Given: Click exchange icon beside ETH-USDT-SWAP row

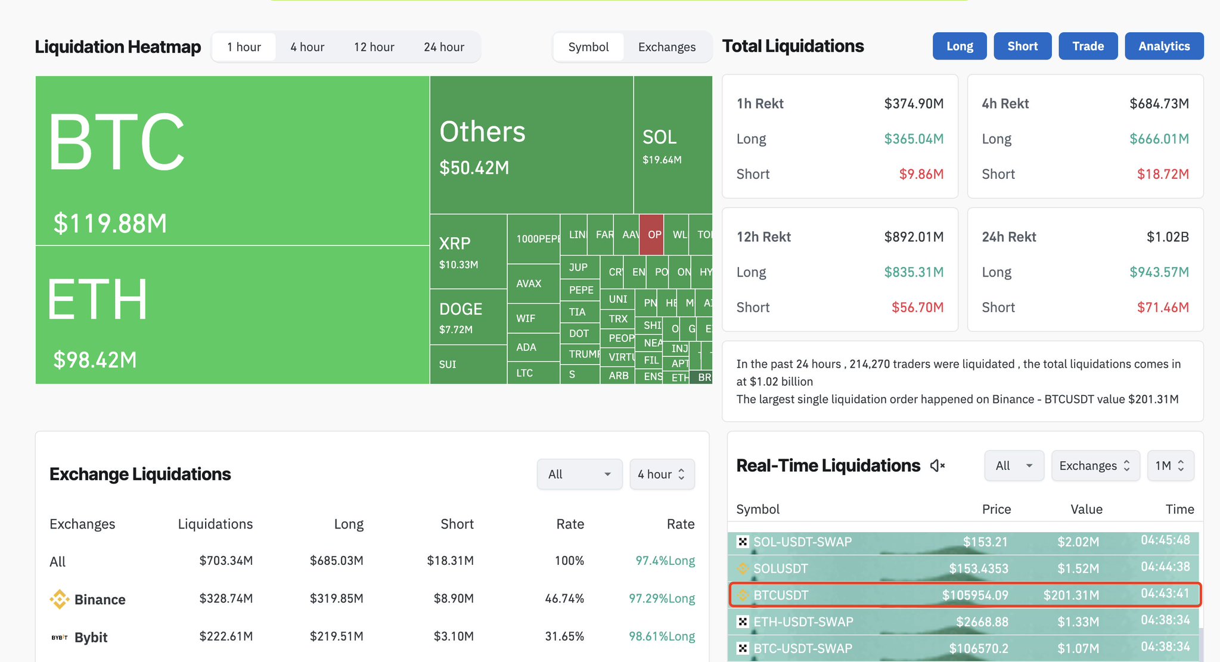Looking at the screenshot, I should coord(743,621).
